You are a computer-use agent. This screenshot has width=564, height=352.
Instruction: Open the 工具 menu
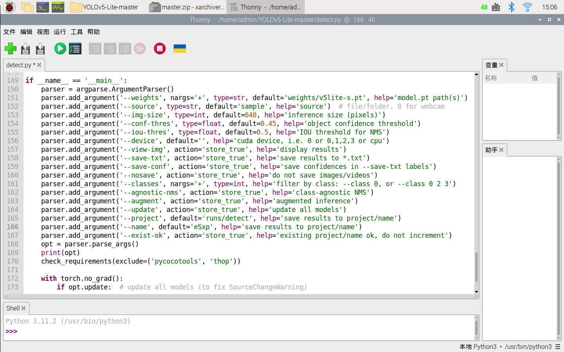(77, 32)
